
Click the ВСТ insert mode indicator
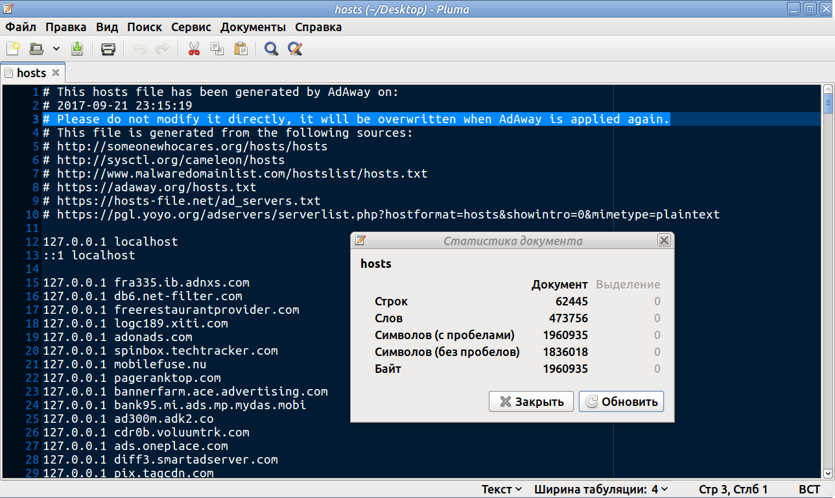point(810,490)
